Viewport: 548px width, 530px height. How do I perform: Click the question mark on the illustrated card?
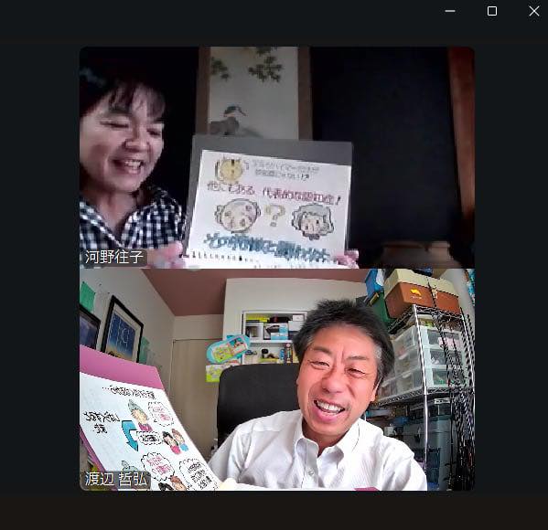tap(274, 216)
